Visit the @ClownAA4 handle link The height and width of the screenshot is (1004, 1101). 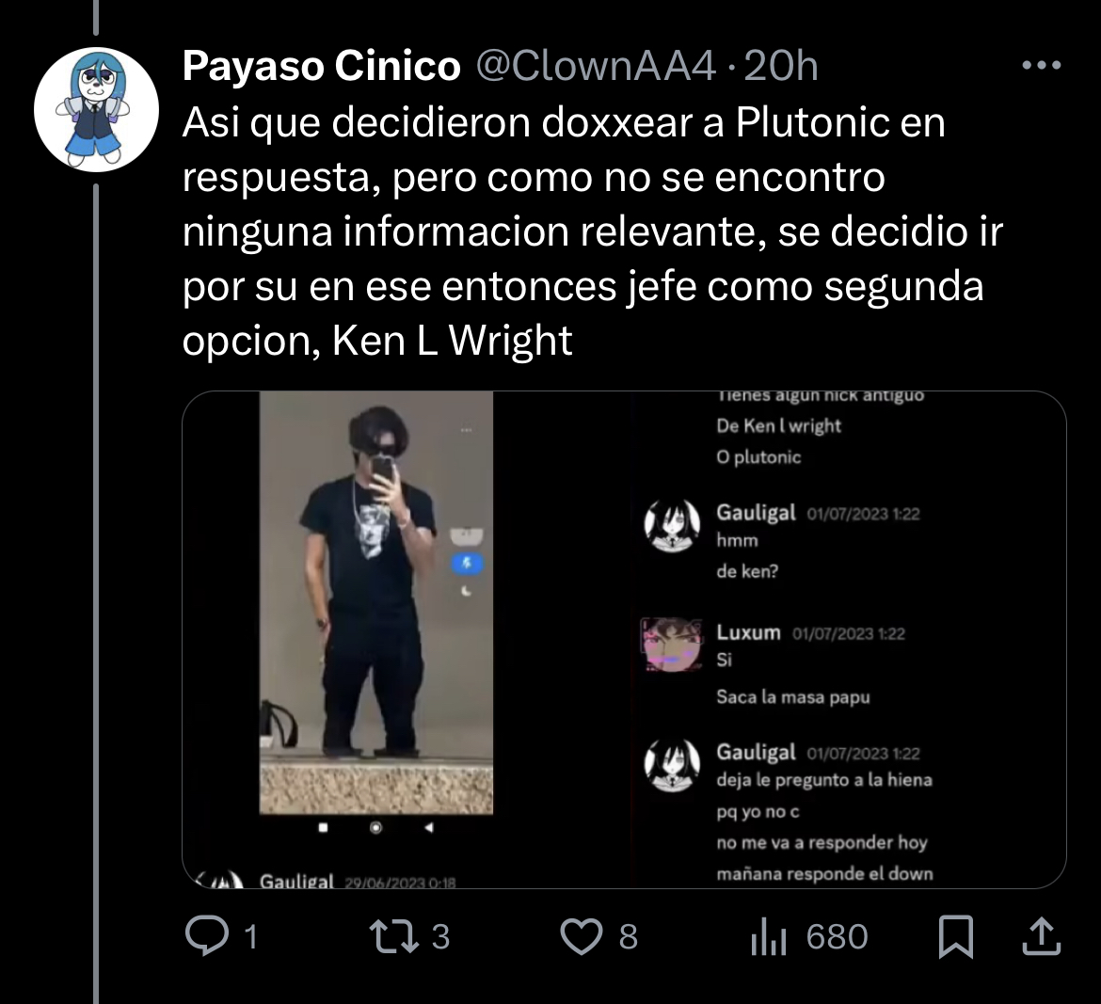[597, 66]
